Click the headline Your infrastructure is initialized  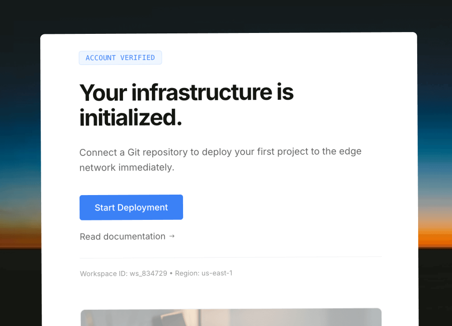coord(186,104)
